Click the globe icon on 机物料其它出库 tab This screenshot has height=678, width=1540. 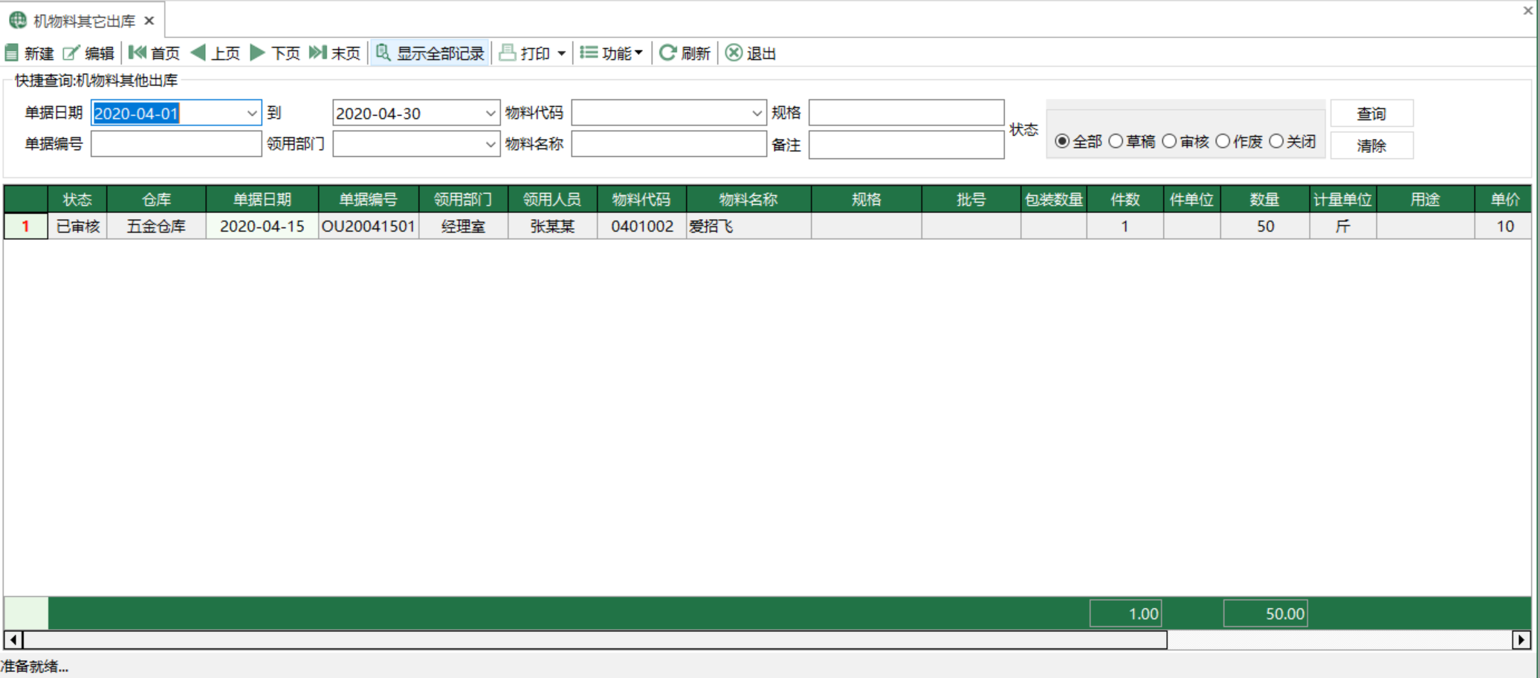[x=18, y=20]
